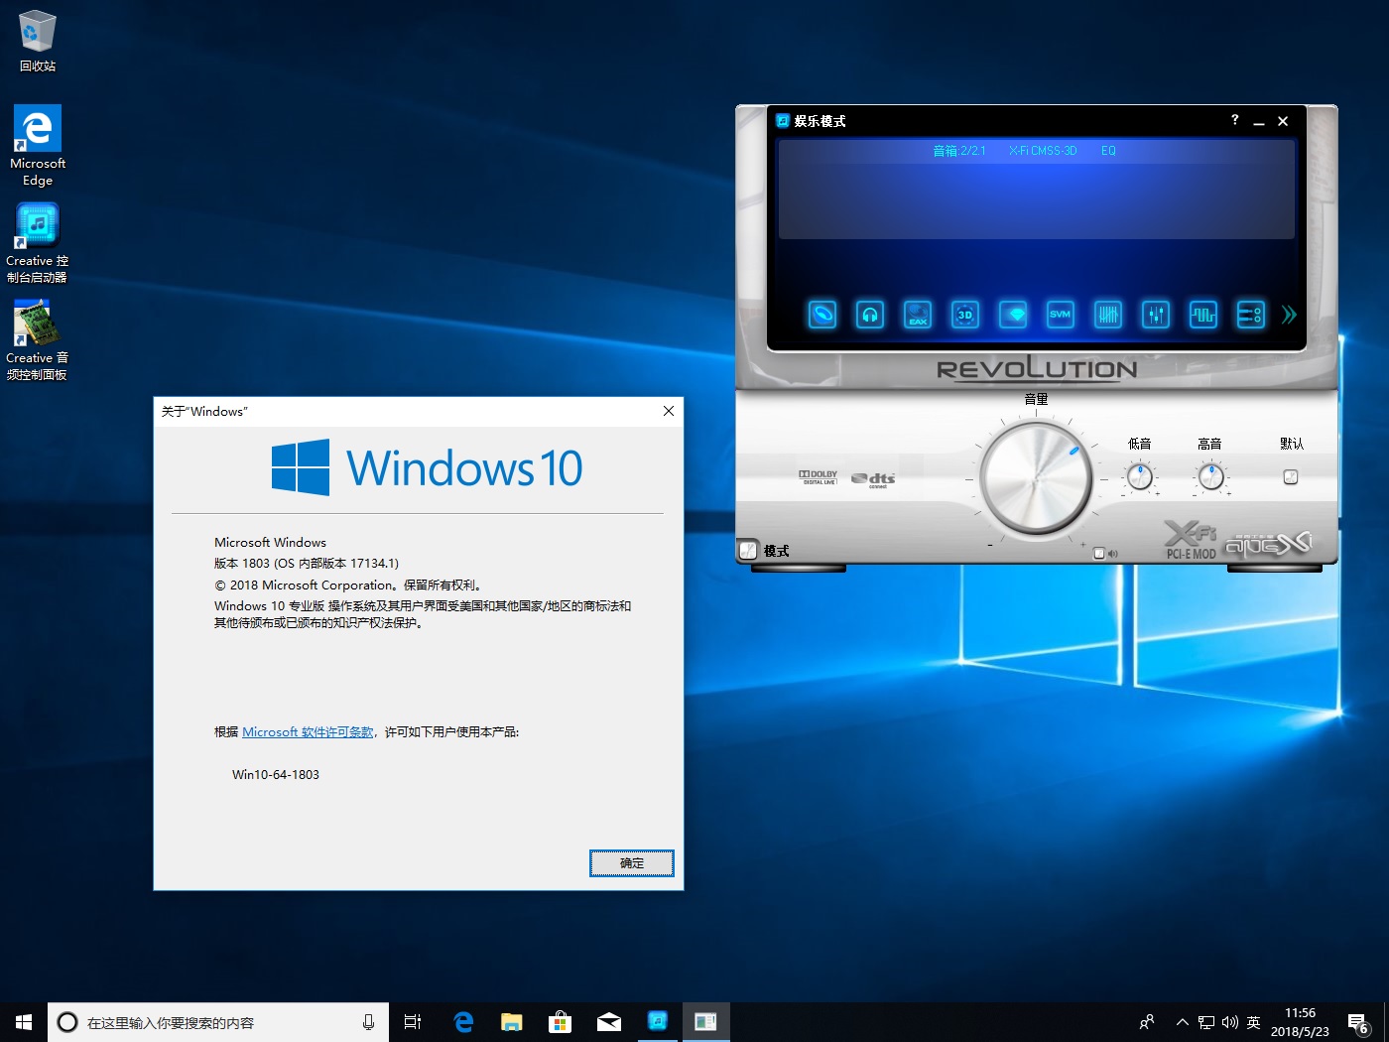Open the Action Center notifications icon
This screenshot has width=1389, height=1042.
[x=1358, y=1022]
